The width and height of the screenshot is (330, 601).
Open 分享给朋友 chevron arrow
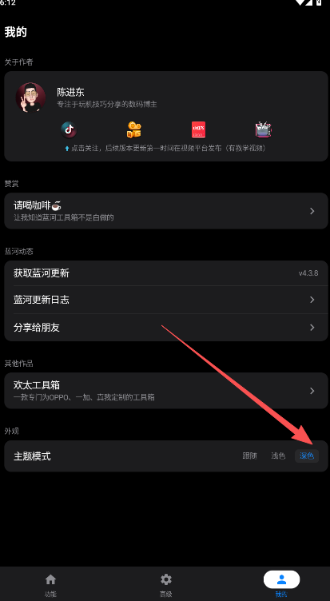click(312, 328)
